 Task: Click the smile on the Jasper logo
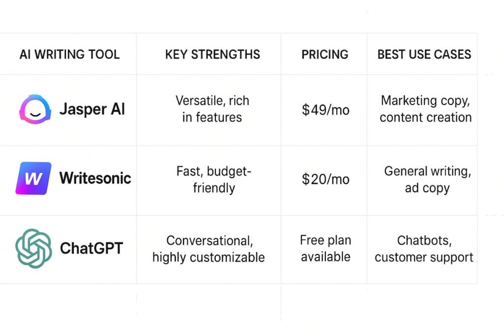[35, 114]
